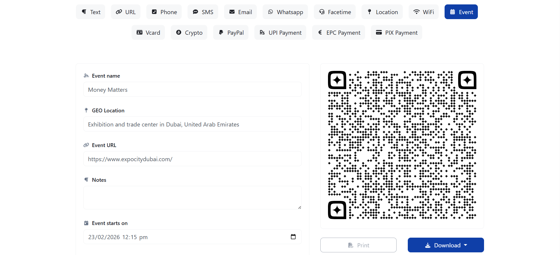Switch from Event to Text mode
Screen dimensions: 560x255
(90, 12)
